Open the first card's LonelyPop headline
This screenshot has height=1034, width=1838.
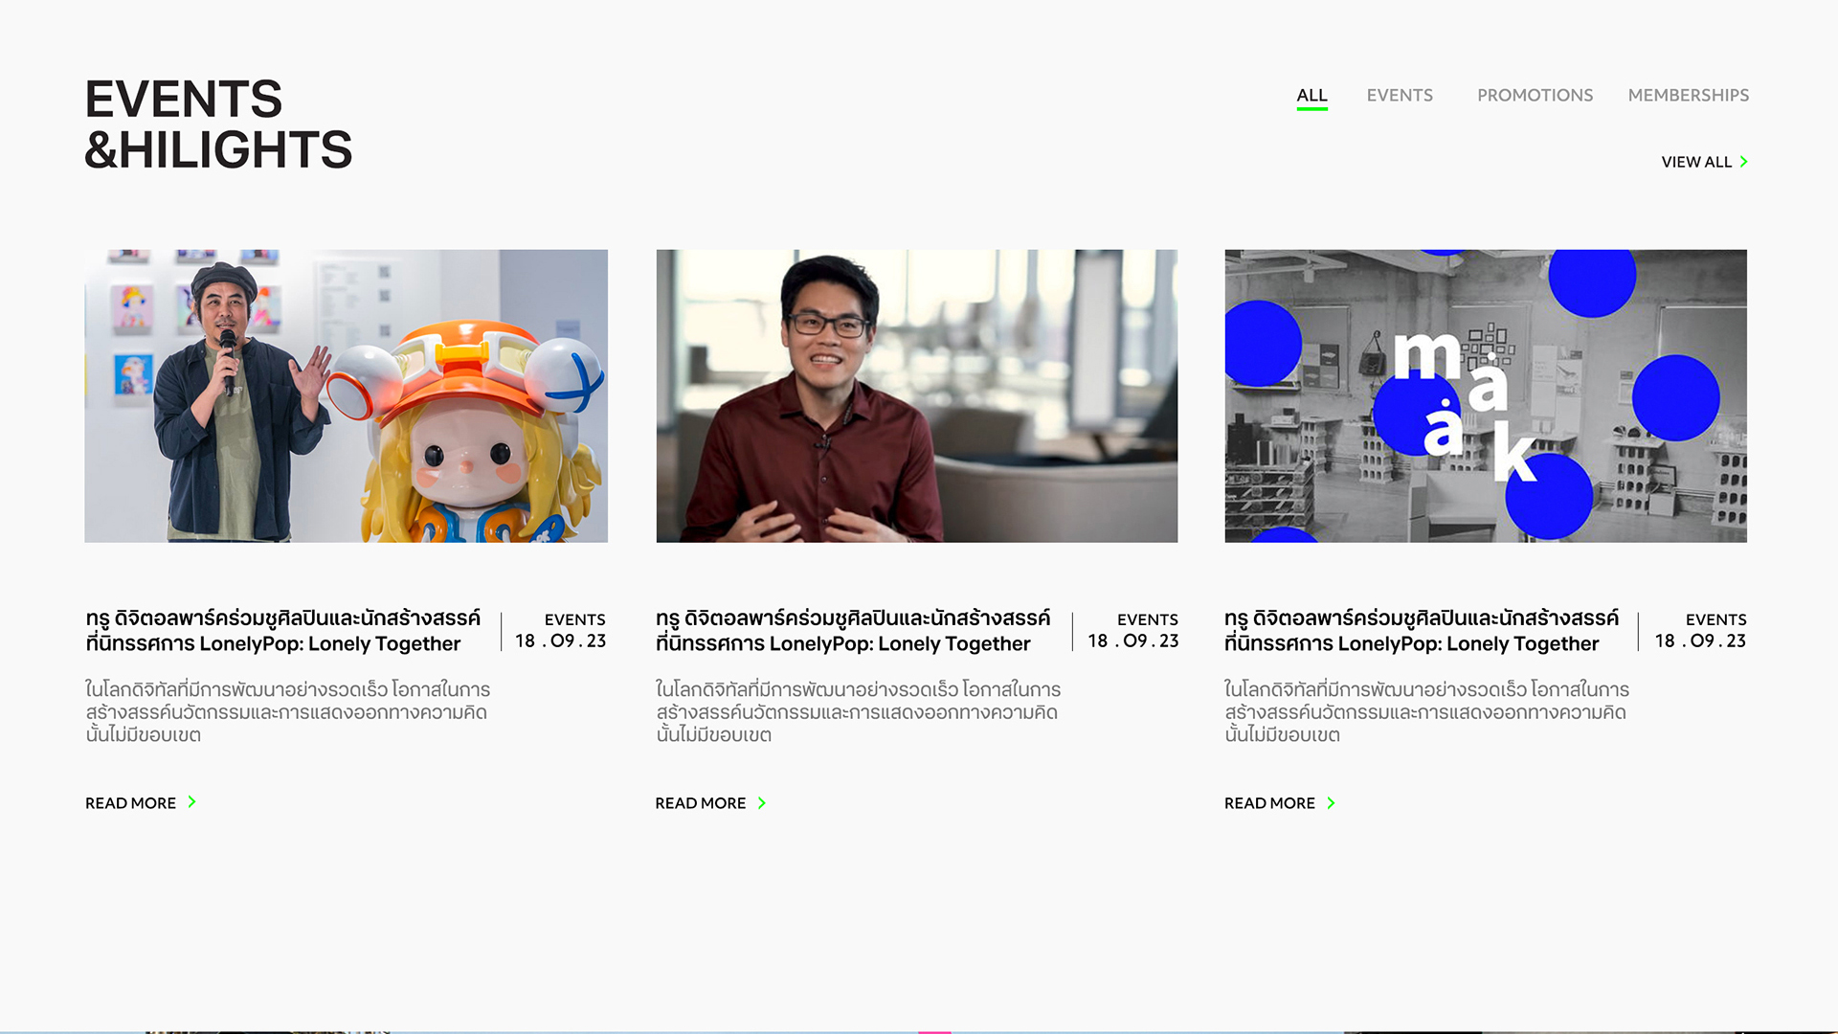tap(283, 631)
